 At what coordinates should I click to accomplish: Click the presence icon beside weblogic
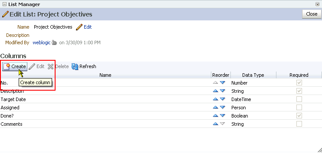[54, 43]
